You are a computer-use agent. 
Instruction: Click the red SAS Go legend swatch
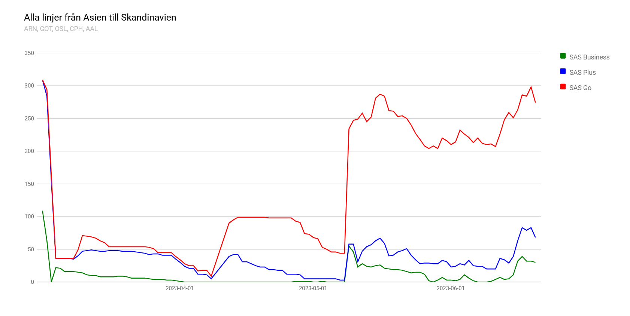pyautogui.click(x=563, y=87)
